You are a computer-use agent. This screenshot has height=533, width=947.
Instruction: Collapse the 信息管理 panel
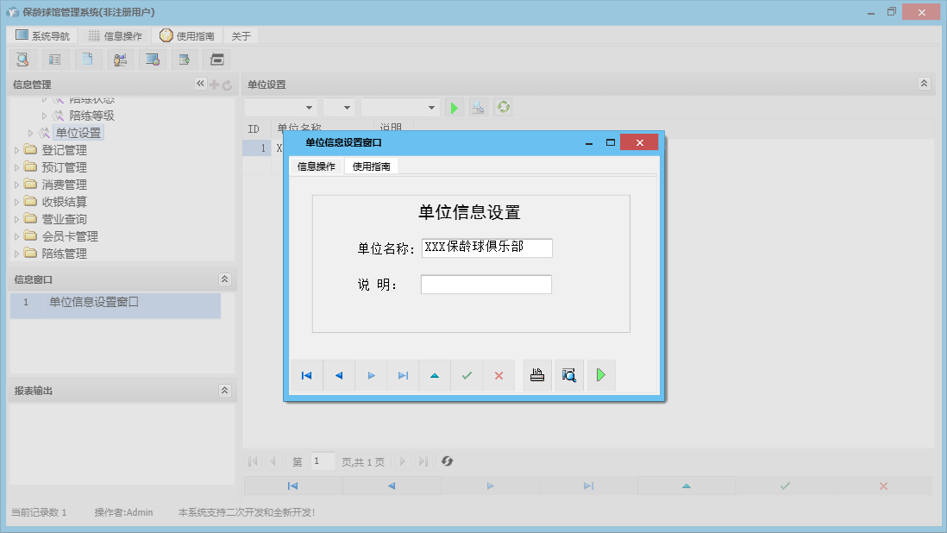tap(199, 84)
